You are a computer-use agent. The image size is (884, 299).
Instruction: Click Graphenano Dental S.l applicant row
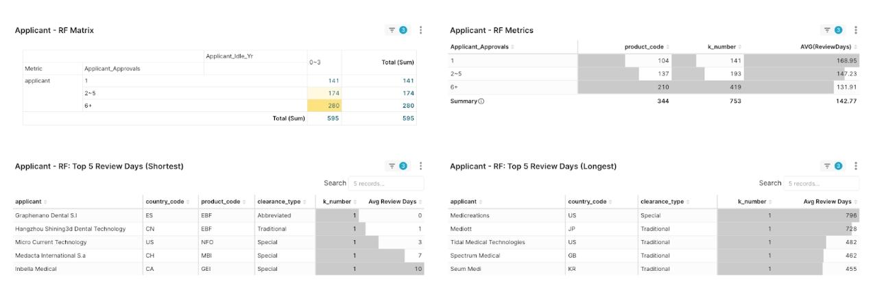45,215
